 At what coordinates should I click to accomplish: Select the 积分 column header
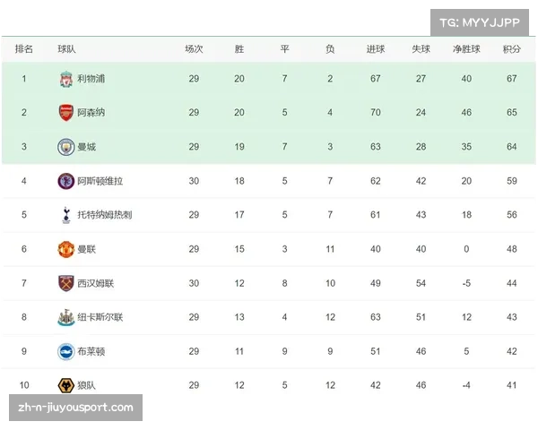tap(512, 49)
